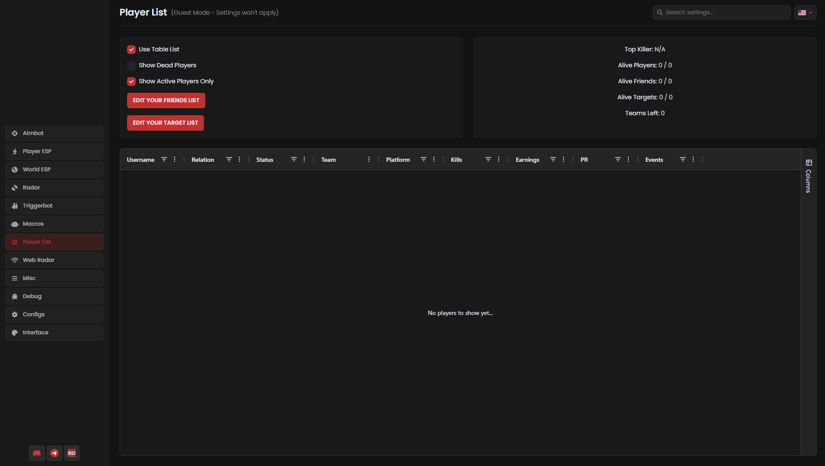The width and height of the screenshot is (825, 466).
Task: Click the Telegram icon button
Action: [x=54, y=453]
